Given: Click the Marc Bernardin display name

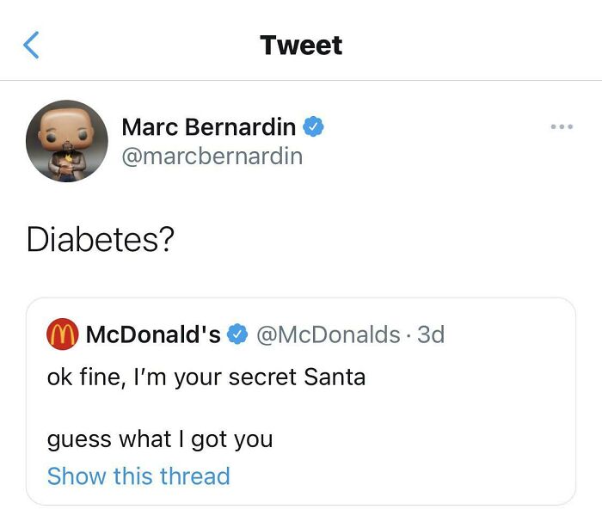Looking at the screenshot, I should [x=209, y=127].
